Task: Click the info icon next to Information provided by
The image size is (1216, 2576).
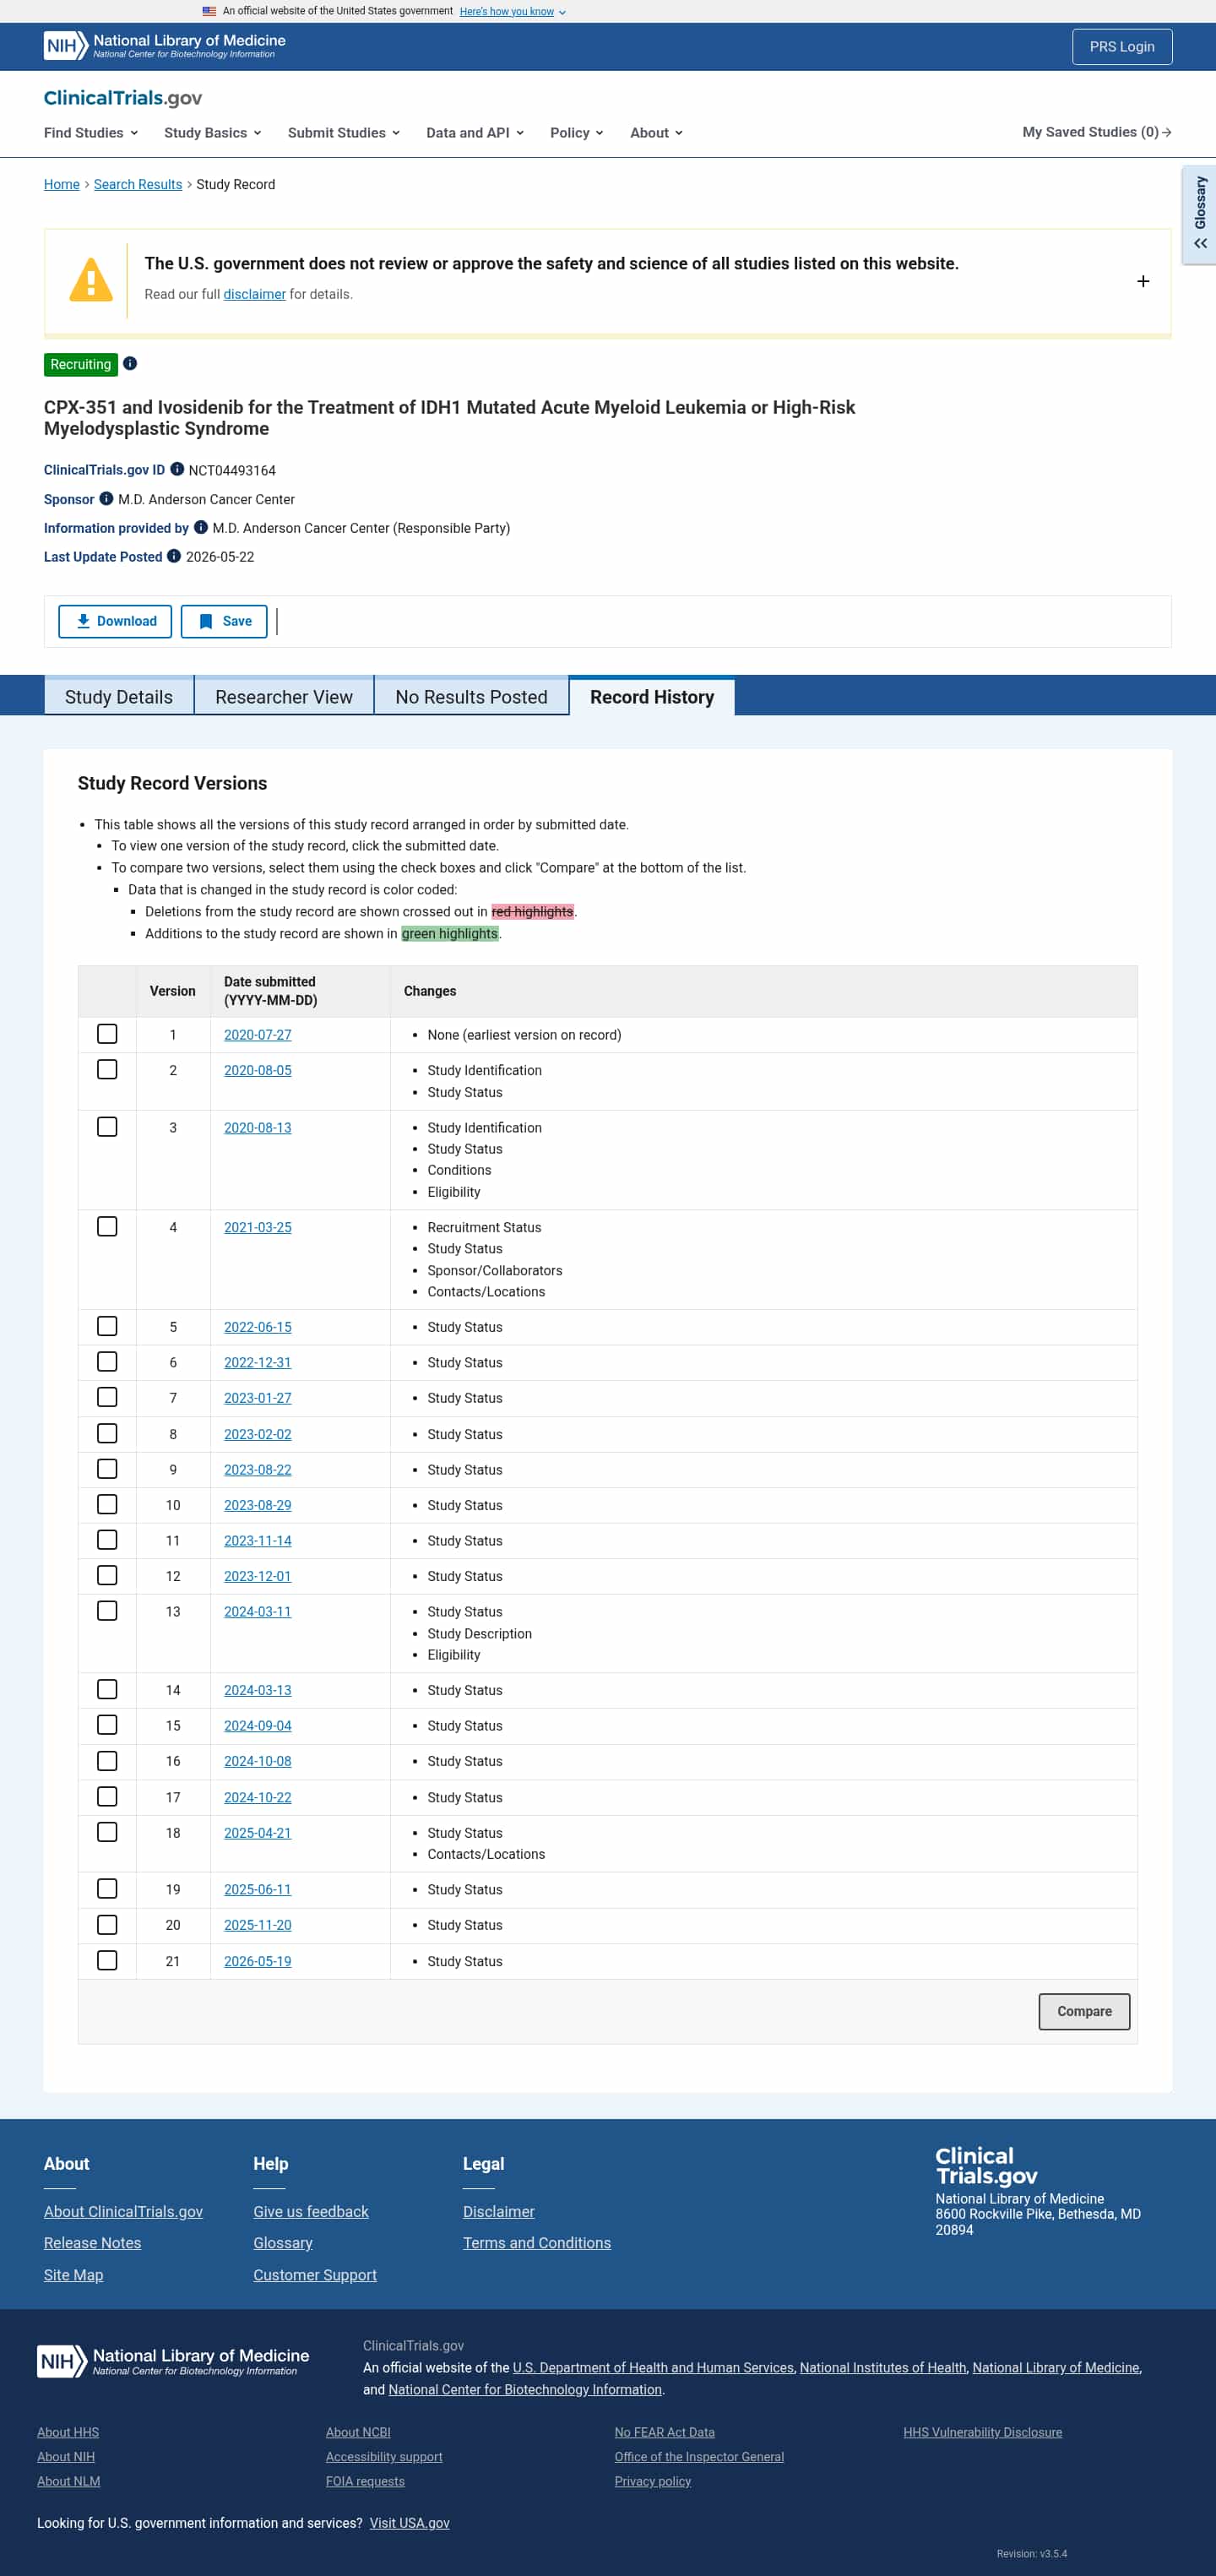Action: pos(201,527)
